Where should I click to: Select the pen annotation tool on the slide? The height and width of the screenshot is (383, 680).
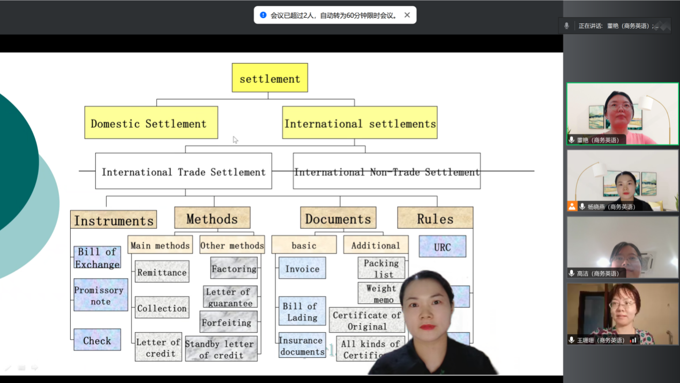tap(8, 368)
